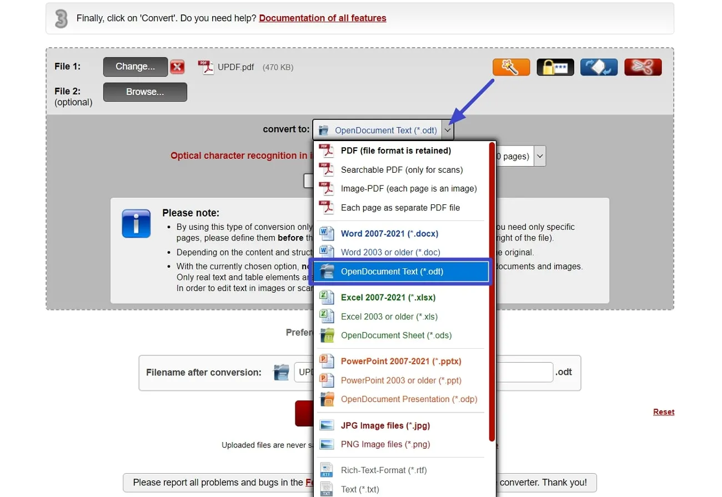Click the orange magic wand options icon
Screen dimensions: 722x497
coord(511,67)
